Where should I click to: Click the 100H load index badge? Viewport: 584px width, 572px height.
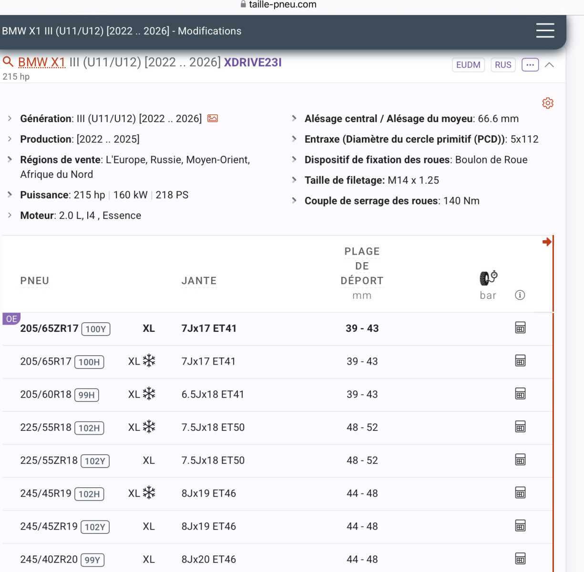point(89,362)
